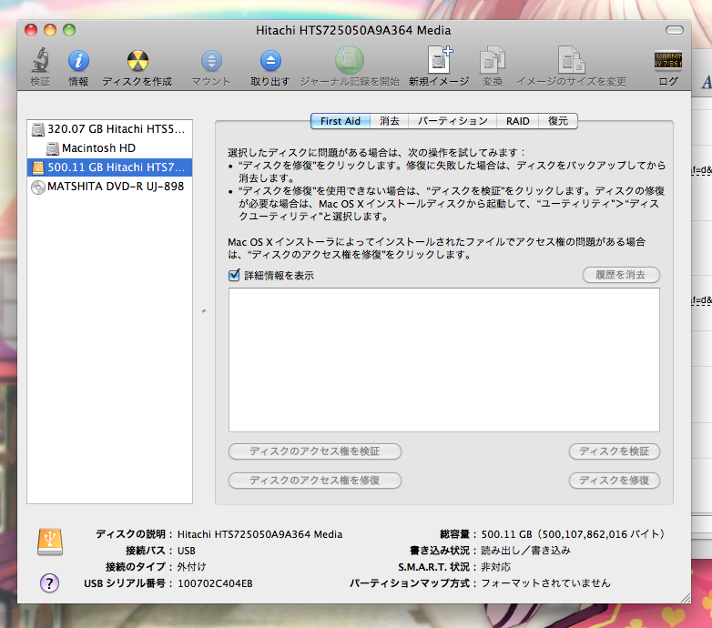This screenshot has width=712, height=628.
Task: Click the マウント (Mount) toolbar icon
Action: tap(211, 62)
